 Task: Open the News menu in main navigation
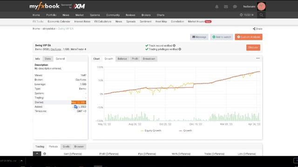coord(66,15)
